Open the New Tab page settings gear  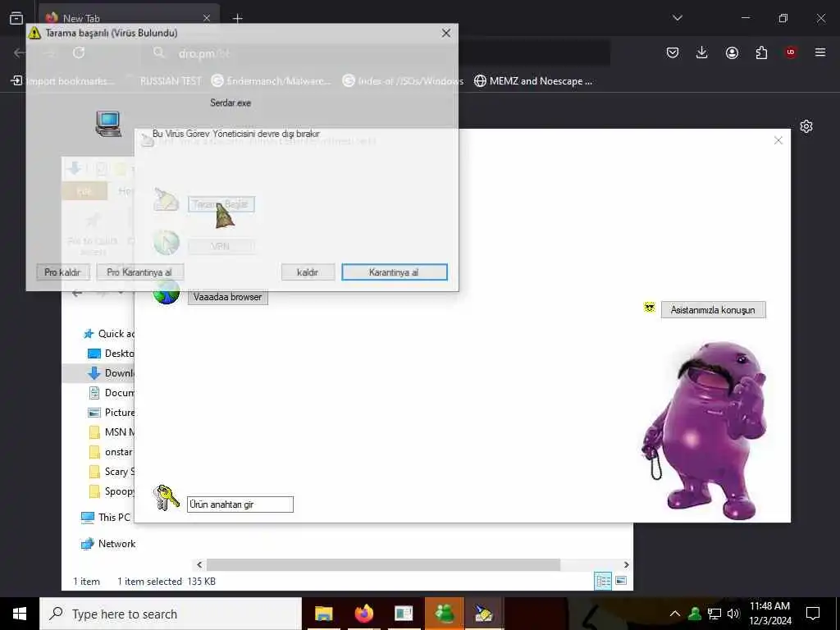(806, 126)
